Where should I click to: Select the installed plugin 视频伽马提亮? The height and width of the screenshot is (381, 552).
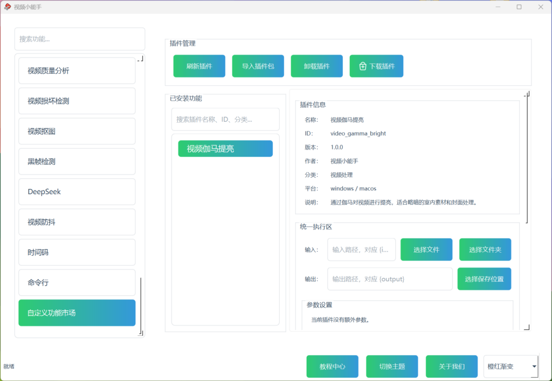(x=225, y=148)
